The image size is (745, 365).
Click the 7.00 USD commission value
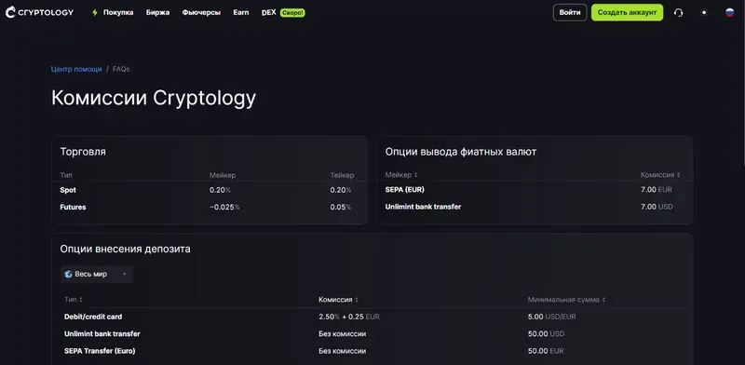[x=657, y=207]
